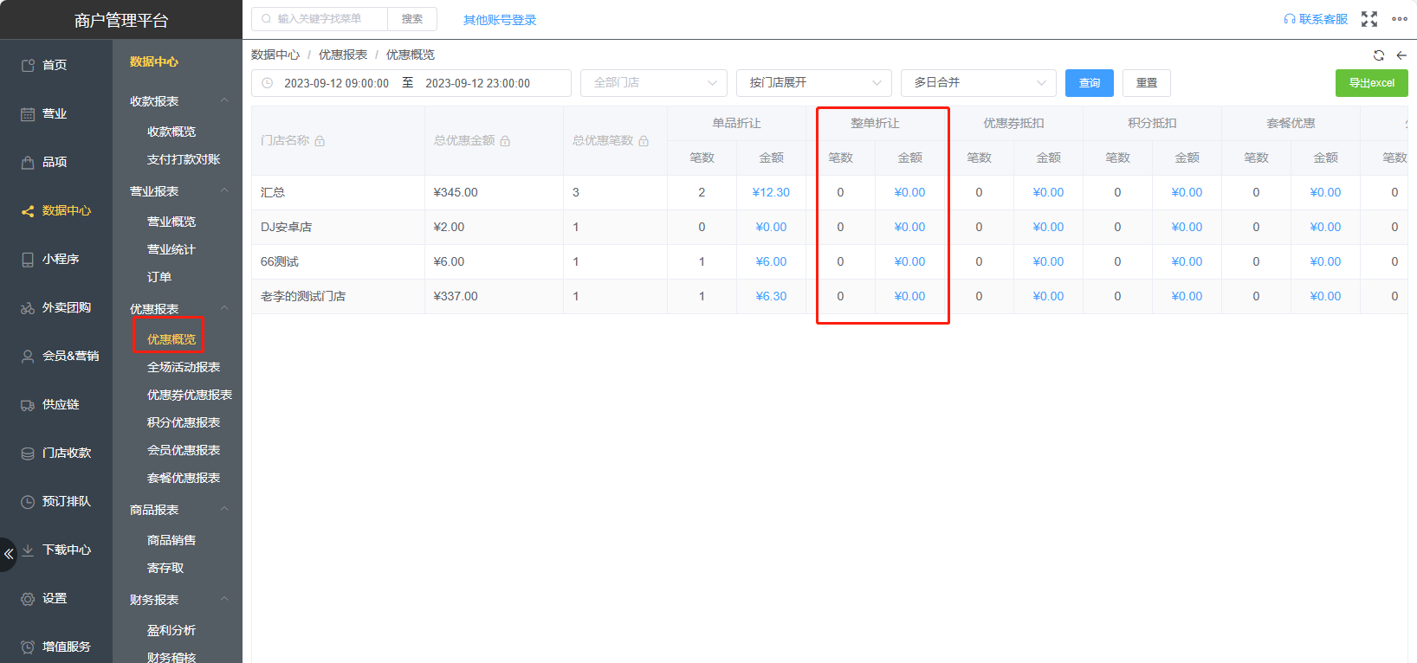Open 营业 section in sidebar
This screenshot has width=1417, height=663.
coord(55,113)
